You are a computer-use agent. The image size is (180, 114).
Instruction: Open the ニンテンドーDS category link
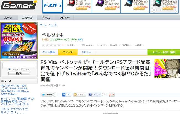[9, 89]
